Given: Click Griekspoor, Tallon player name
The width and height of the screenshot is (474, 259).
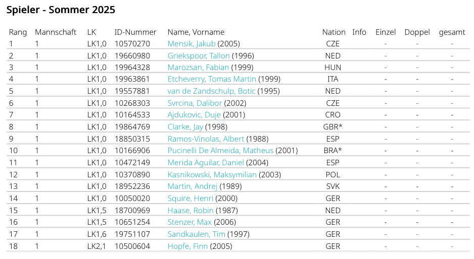Looking at the screenshot, I should [199, 56].
